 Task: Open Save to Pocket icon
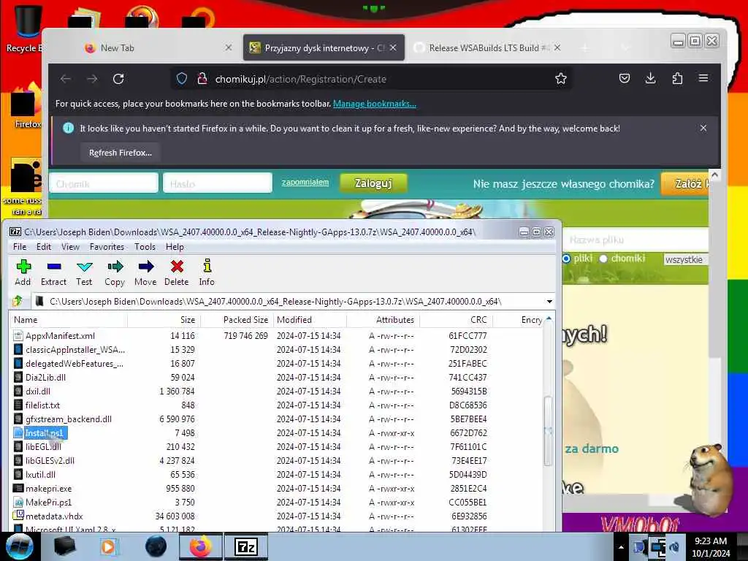pos(625,78)
